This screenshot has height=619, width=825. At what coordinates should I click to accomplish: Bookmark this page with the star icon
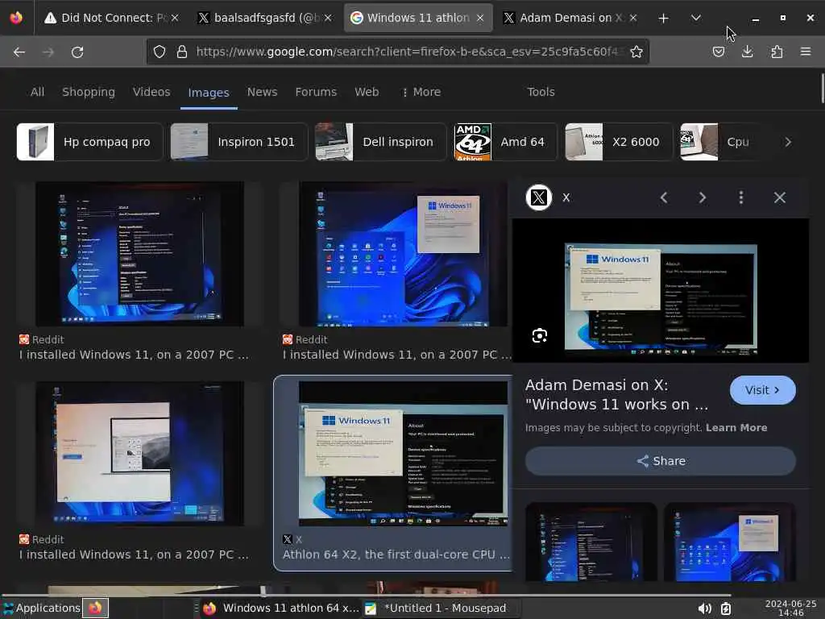pos(636,52)
